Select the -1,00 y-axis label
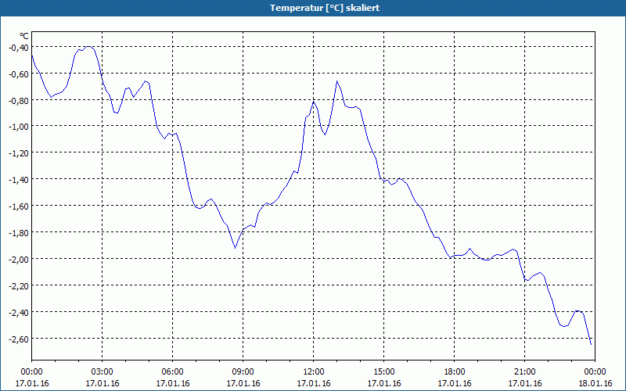626x391 pixels. click(18, 127)
